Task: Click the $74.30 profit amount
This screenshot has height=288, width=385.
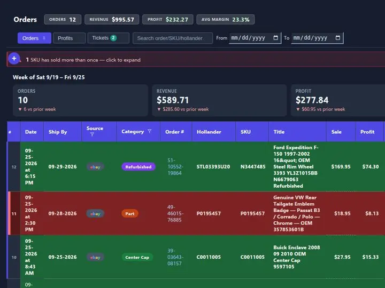Action: pos(370,167)
